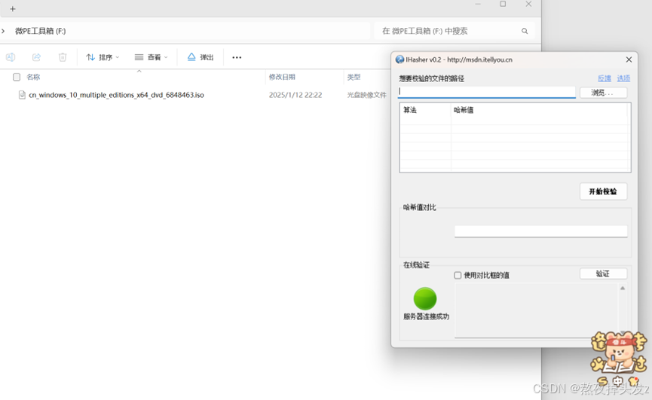Select the cn_windows_10_multiple_editions iso file

coord(116,95)
